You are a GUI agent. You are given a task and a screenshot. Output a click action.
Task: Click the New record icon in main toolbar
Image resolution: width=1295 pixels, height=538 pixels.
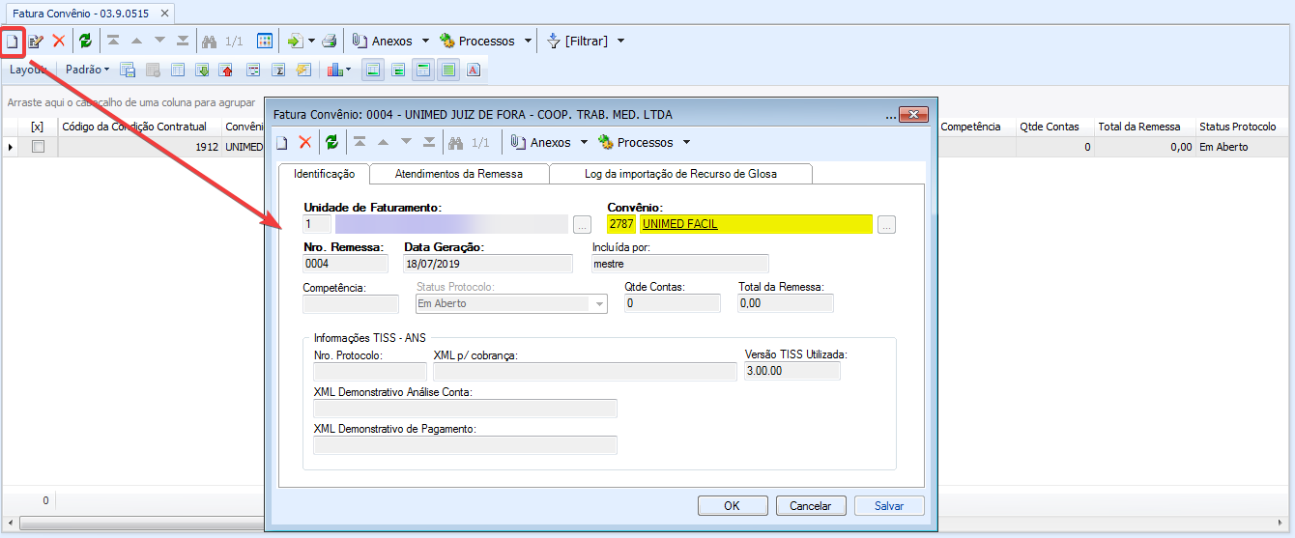tap(12, 42)
